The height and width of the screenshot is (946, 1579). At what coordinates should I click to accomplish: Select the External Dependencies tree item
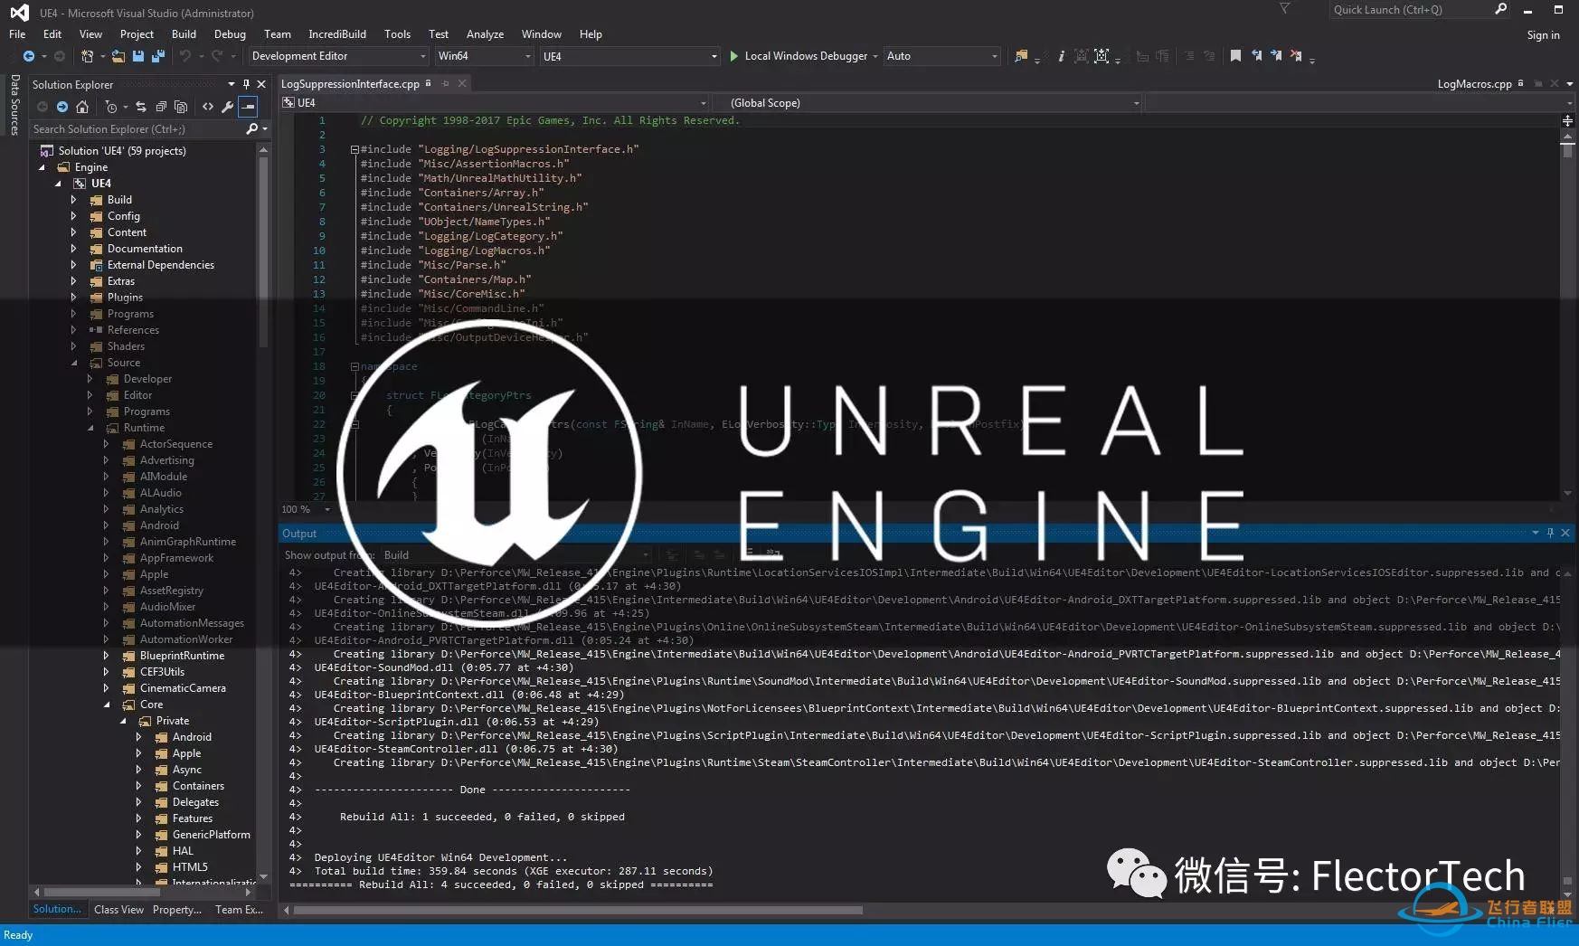pos(160,265)
